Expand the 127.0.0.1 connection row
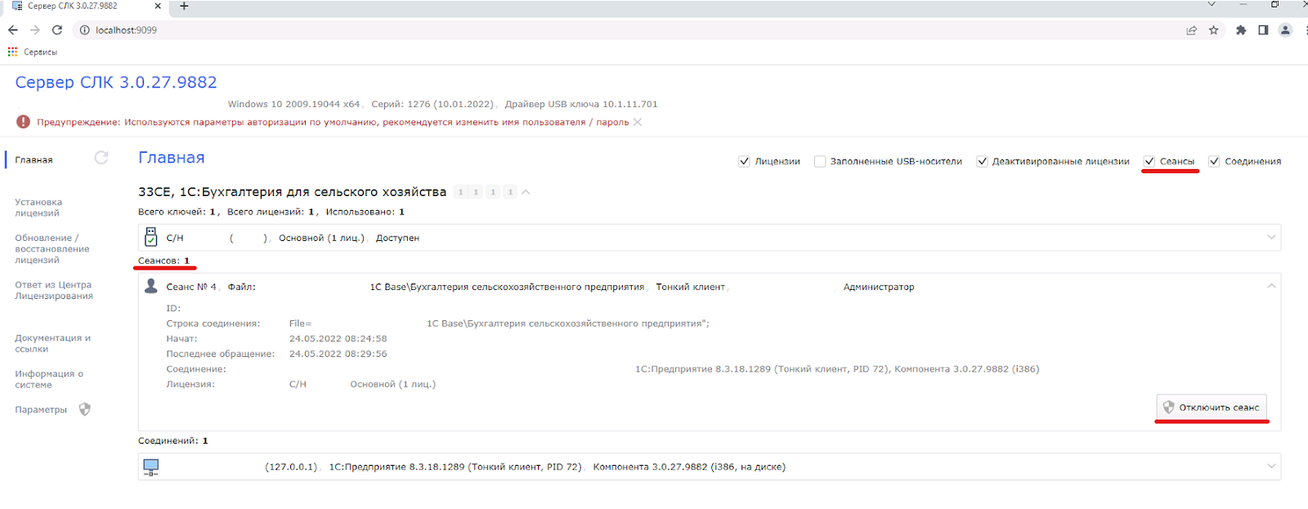The width and height of the screenshot is (1308, 509). 1271,467
